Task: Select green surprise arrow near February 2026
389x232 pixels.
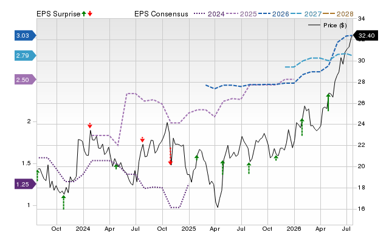Action: coord(302,127)
